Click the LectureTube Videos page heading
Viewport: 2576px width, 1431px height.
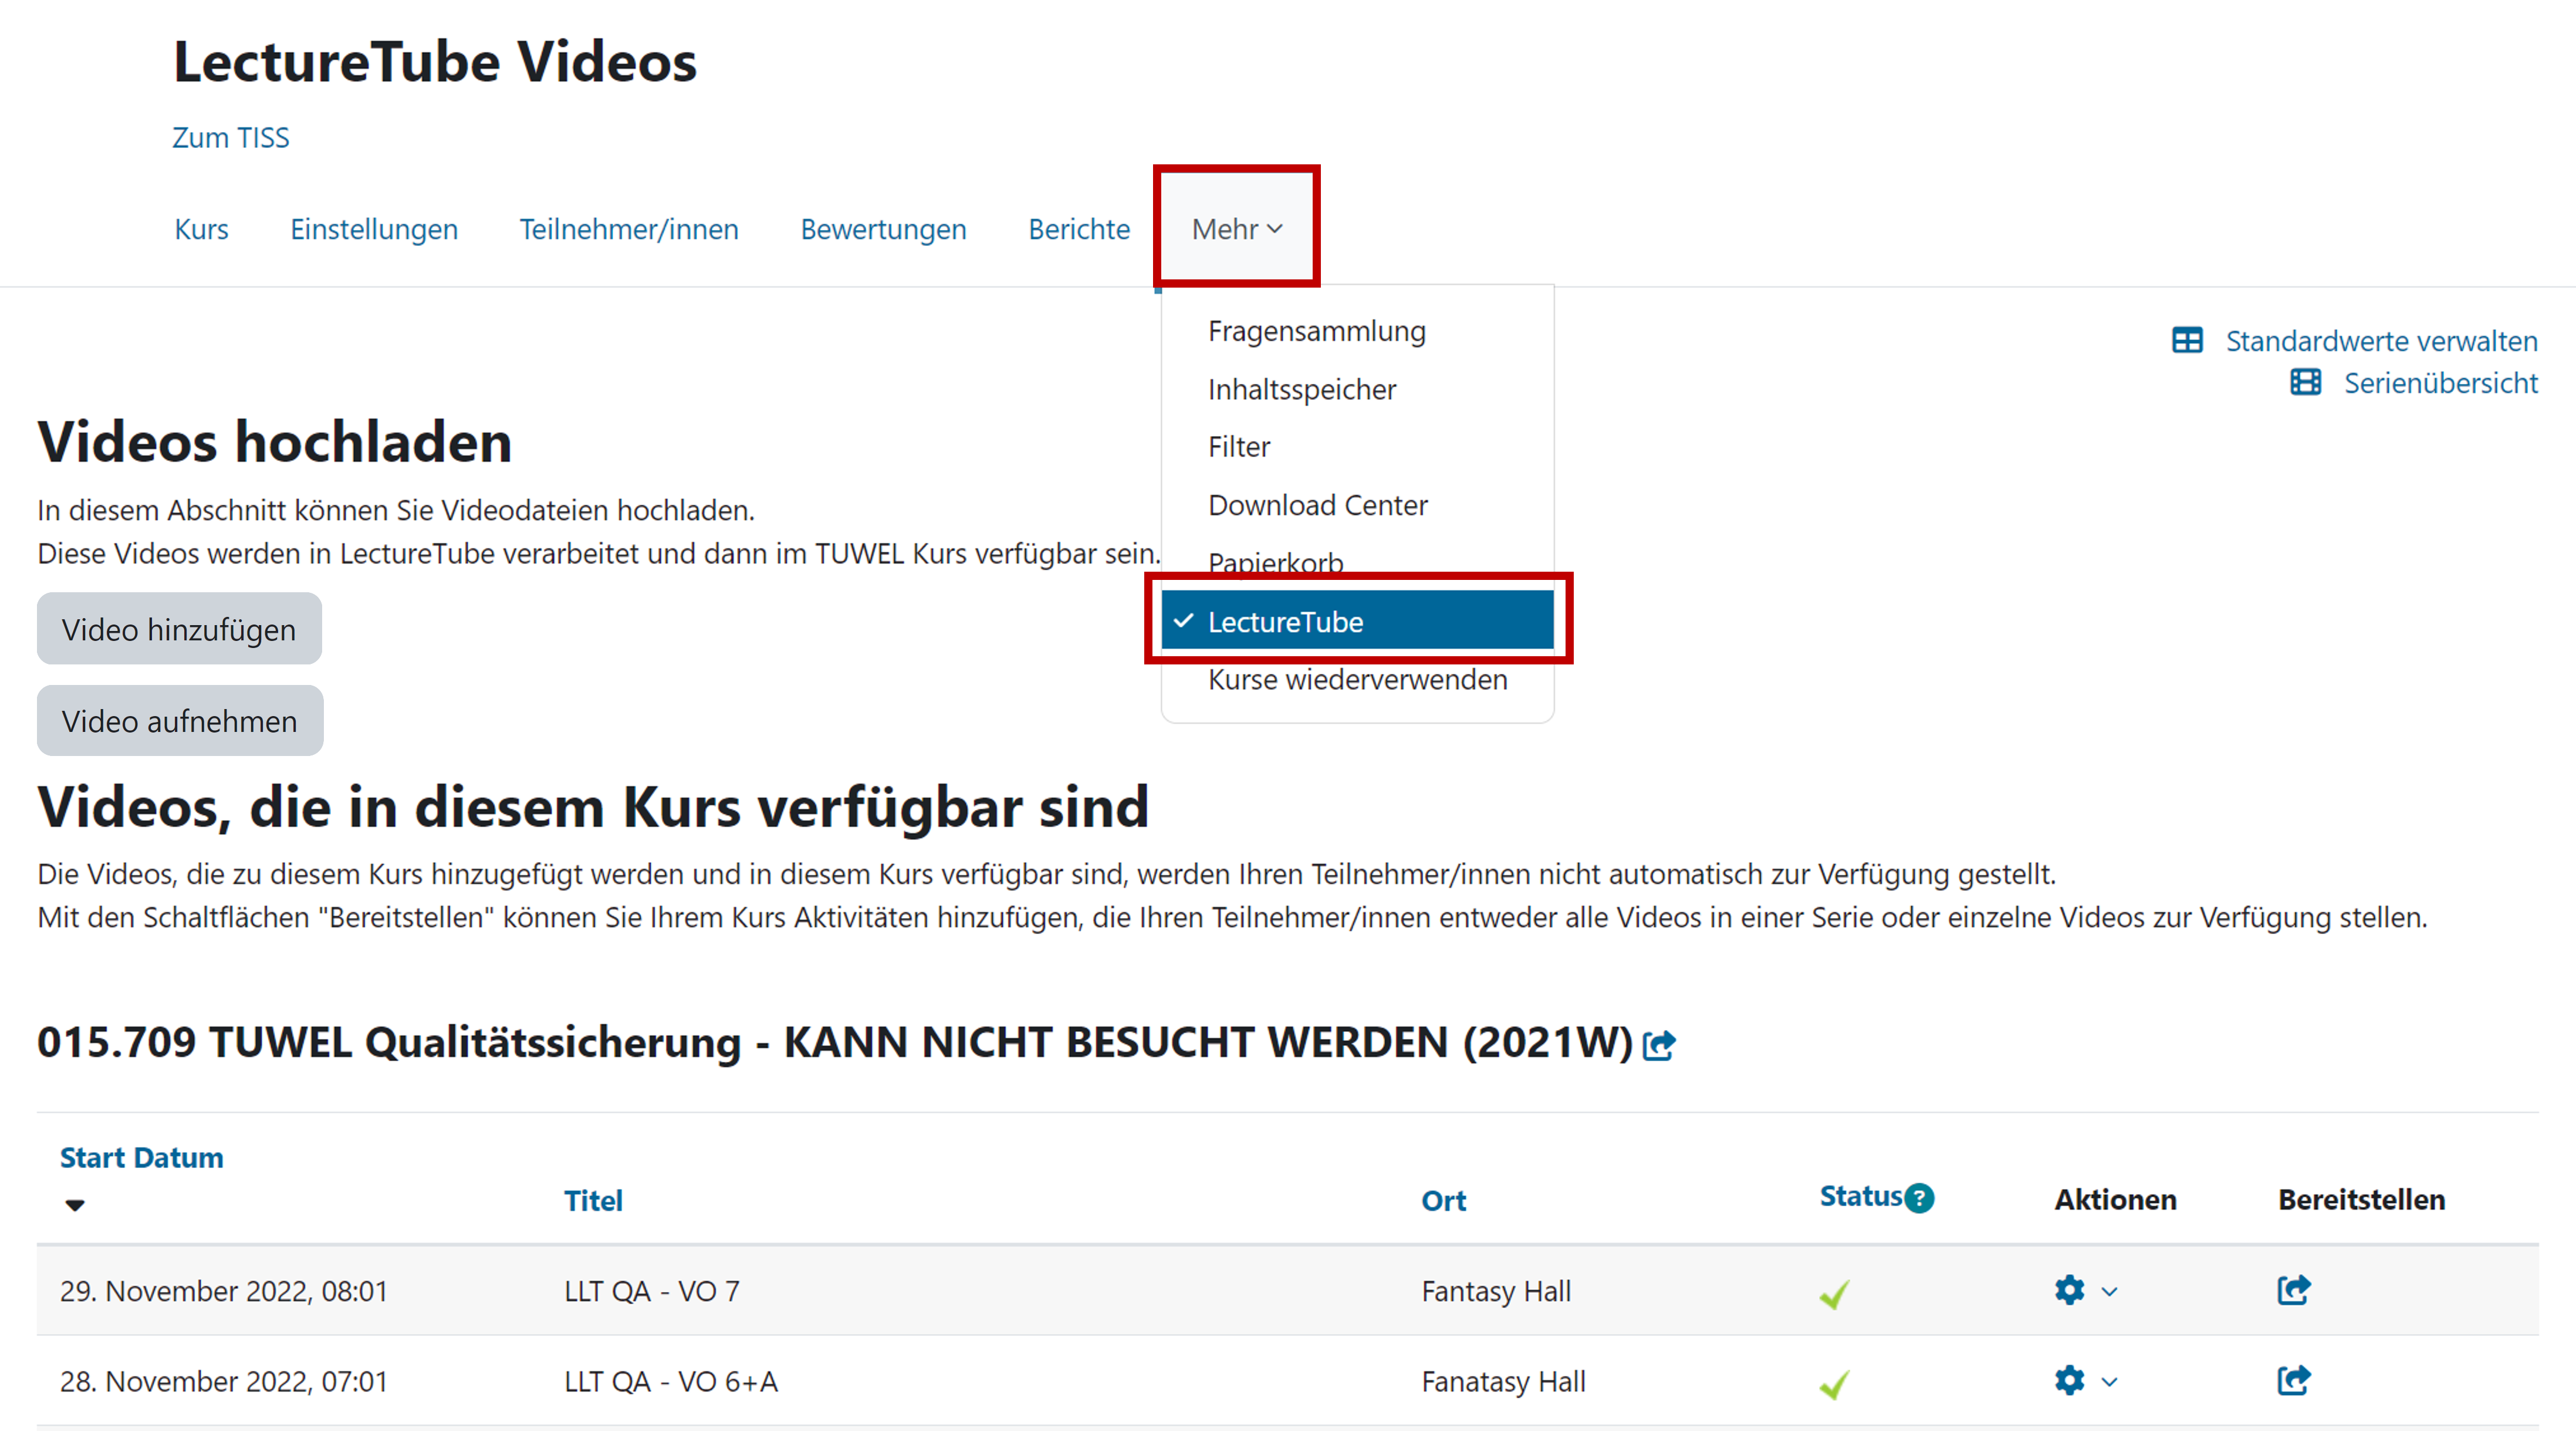coord(435,61)
